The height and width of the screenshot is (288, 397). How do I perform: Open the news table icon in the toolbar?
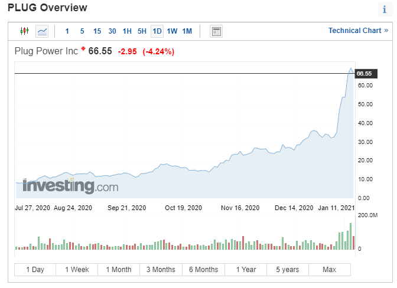[216, 31]
